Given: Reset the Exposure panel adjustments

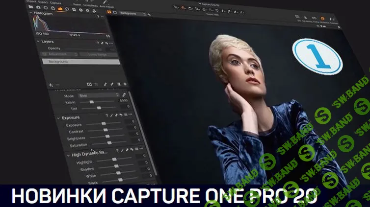Looking at the screenshot, I should click(x=121, y=115).
